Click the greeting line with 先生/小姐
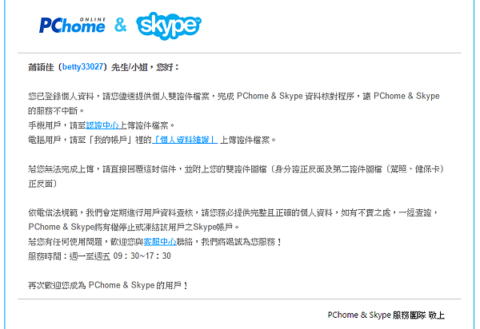 (x=103, y=67)
